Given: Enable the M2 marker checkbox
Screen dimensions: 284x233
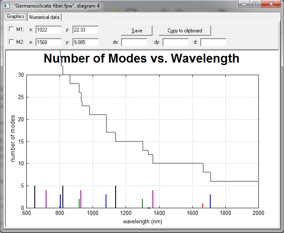Looking at the screenshot, I should (11, 42).
